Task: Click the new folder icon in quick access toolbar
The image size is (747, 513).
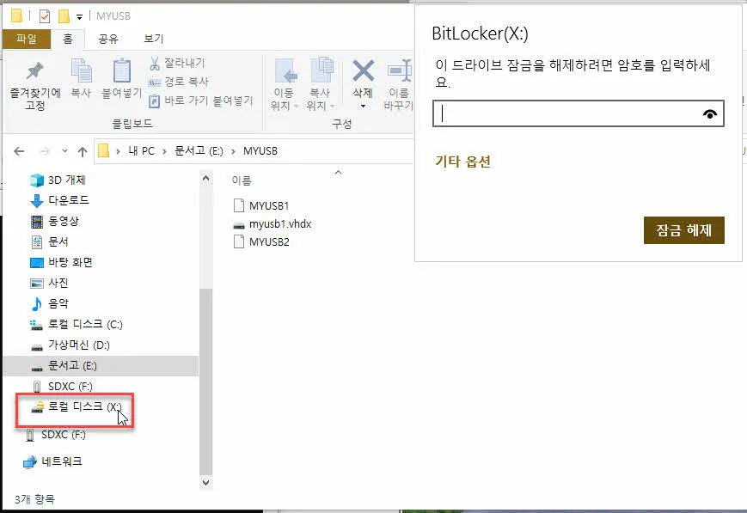Action: click(x=64, y=16)
